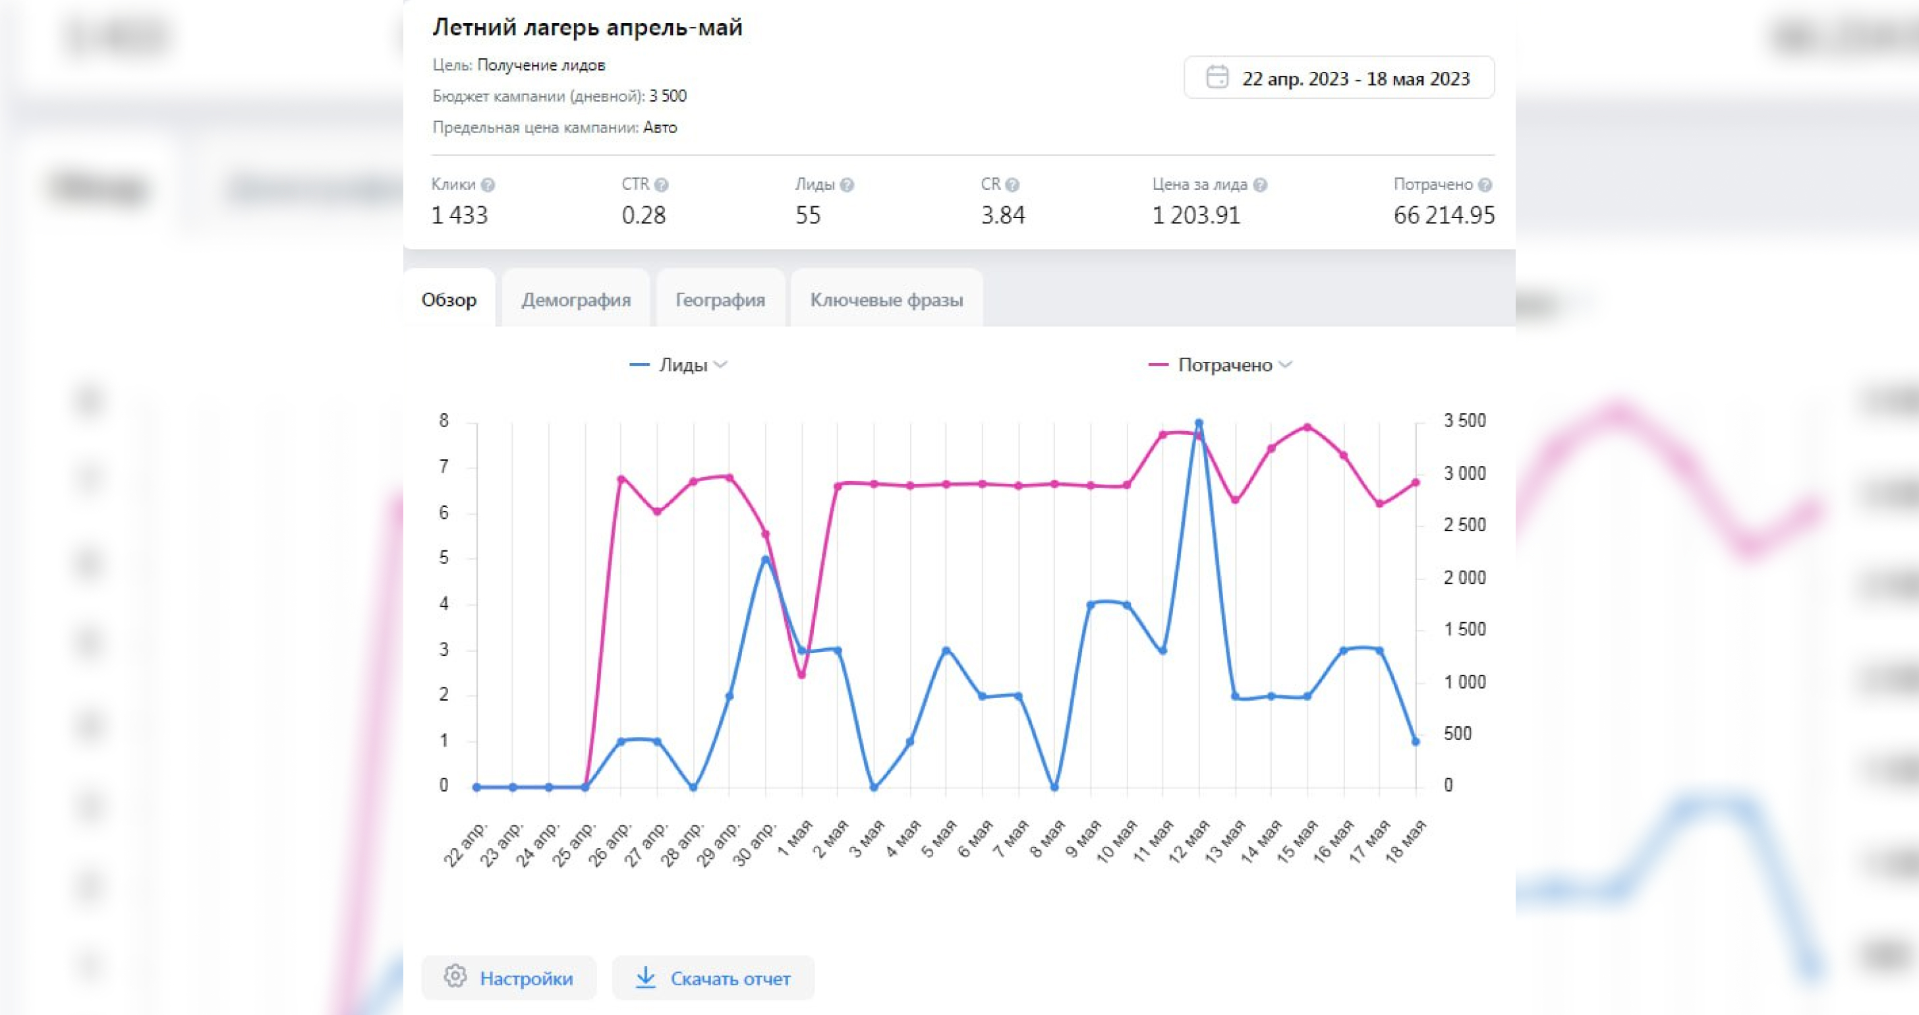
Task: Click the x-axis label 5 мая
Action: point(938,839)
